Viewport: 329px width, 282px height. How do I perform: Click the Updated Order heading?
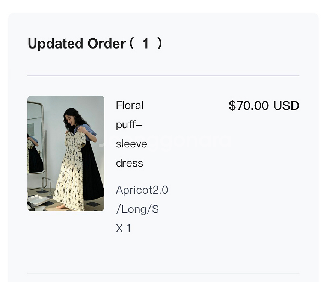coord(95,44)
